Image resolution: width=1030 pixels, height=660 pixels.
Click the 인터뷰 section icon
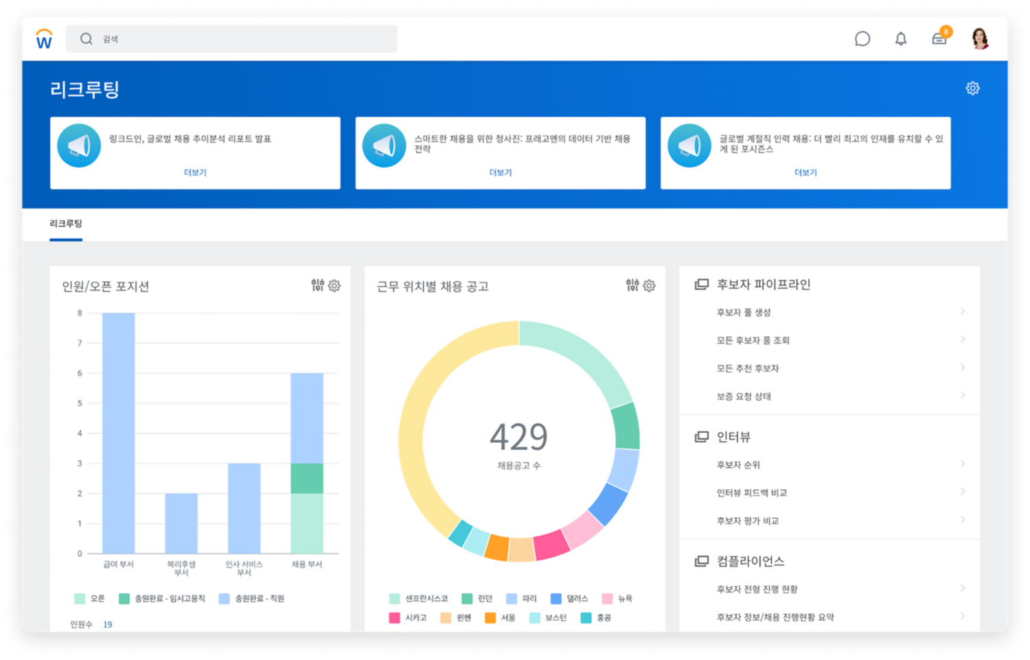click(701, 436)
